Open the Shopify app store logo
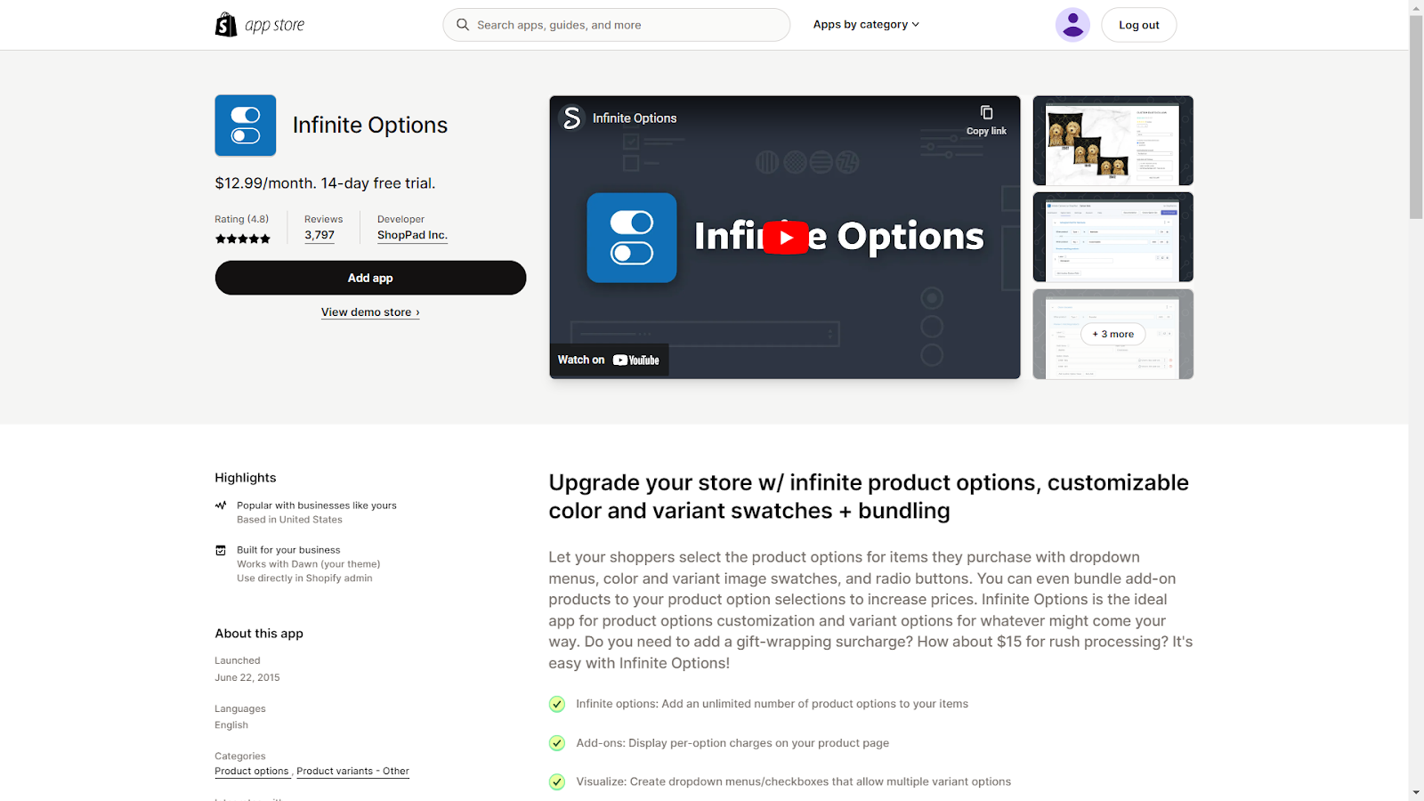 [259, 25]
